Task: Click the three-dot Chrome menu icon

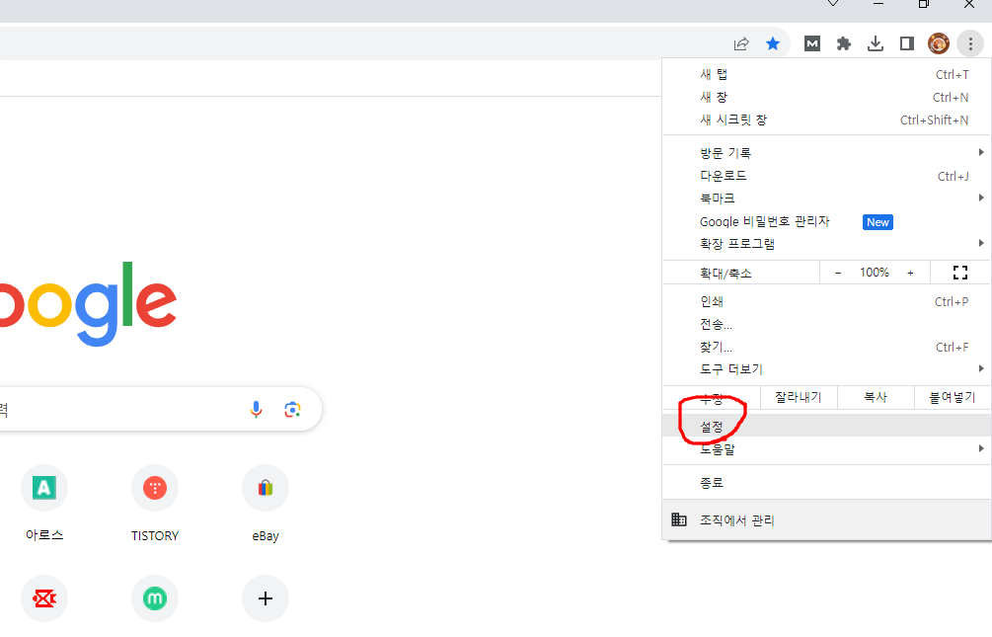Action: pos(969,43)
